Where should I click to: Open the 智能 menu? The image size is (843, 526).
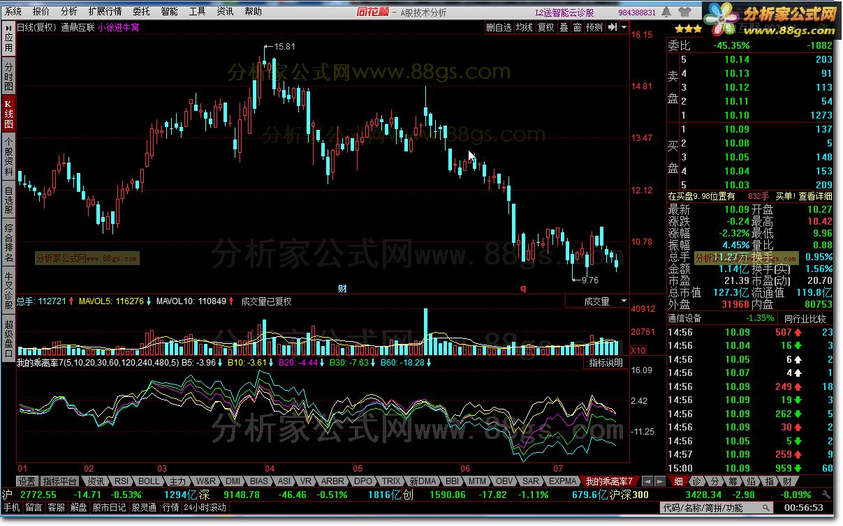tap(169, 11)
